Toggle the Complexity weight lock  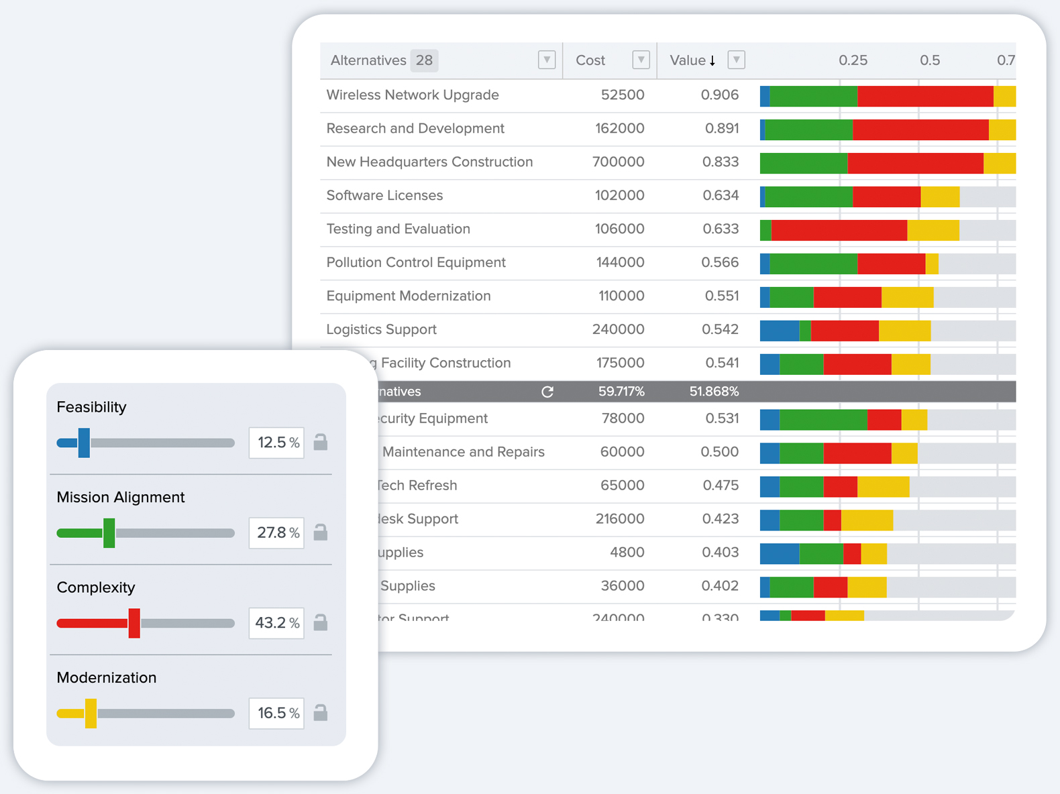[x=321, y=622]
